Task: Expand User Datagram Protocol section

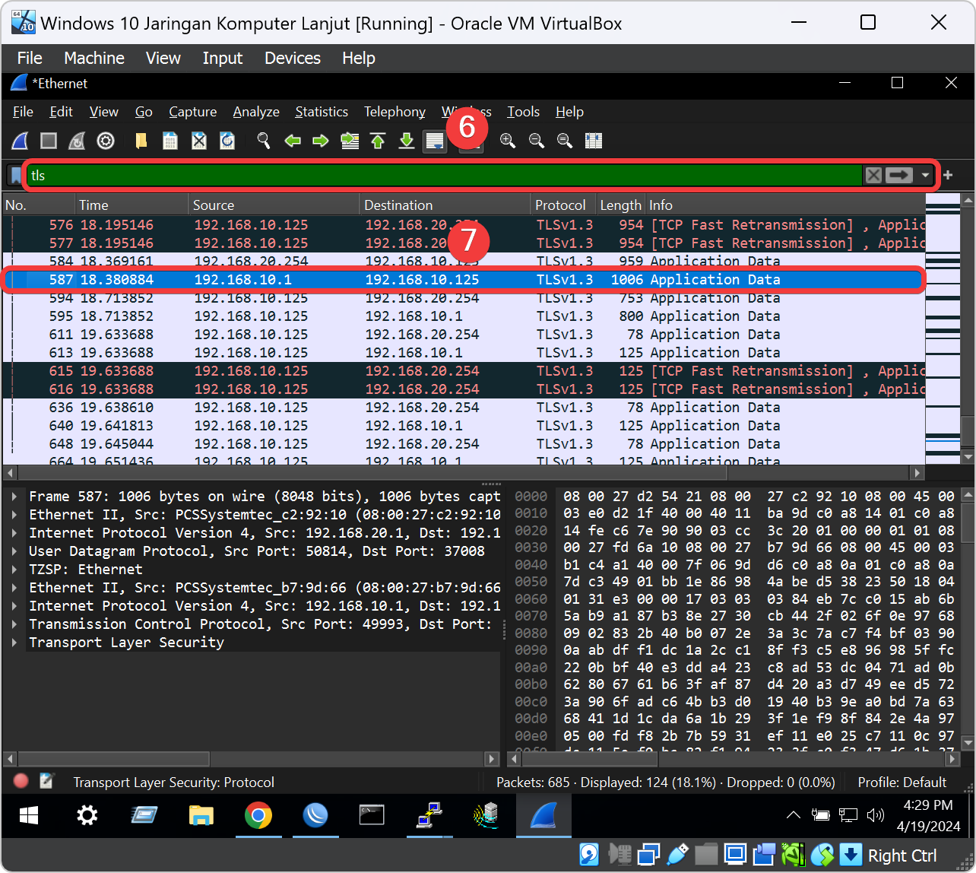Action: tap(14, 551)
